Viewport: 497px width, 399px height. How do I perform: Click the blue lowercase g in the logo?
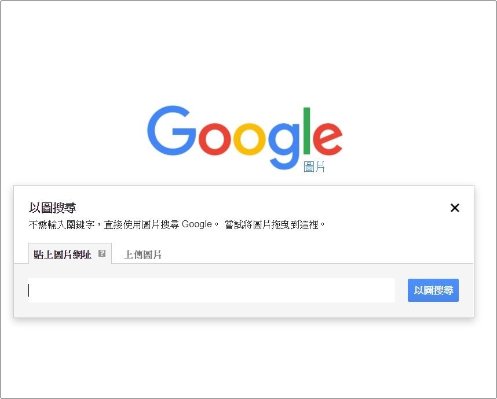(x=284, y=146)
